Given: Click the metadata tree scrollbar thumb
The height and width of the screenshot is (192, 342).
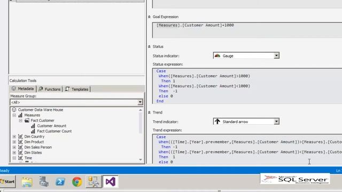Looking at the screenshot, I should [x=141, y=123].
